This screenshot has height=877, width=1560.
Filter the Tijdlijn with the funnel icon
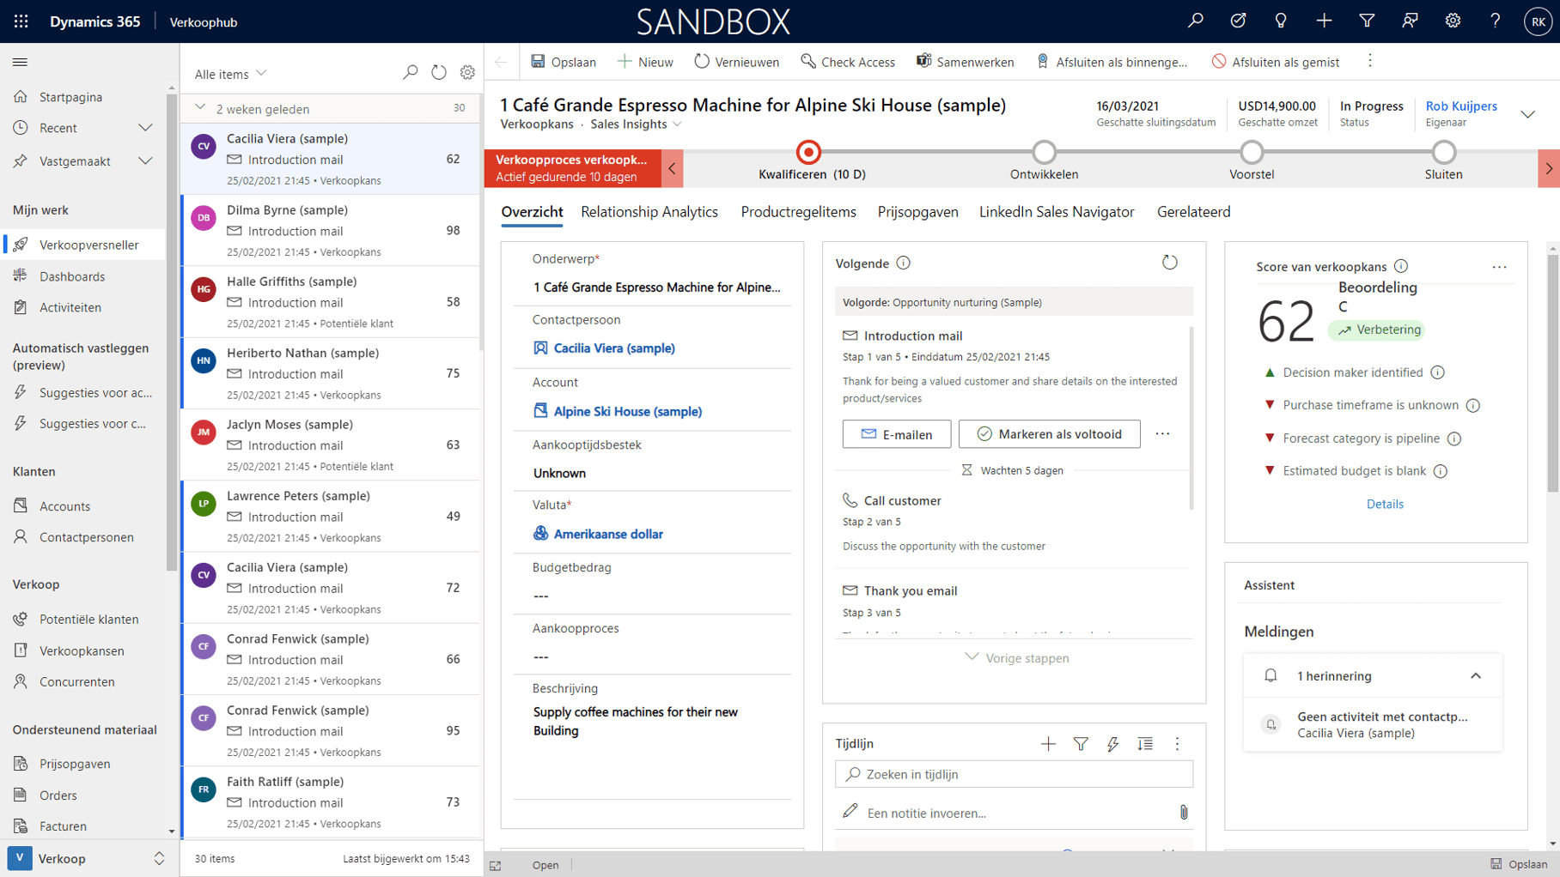tap(1081, 744)
